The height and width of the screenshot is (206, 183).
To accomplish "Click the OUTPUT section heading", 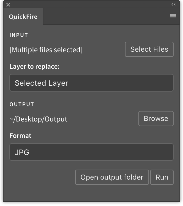I will click(22, 104).
